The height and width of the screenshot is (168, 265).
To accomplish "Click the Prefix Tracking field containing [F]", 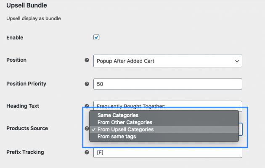I will point(167,152).
